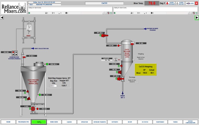
Task: Toggle the auto mode indicator for M-203
Action: (29, 109)
